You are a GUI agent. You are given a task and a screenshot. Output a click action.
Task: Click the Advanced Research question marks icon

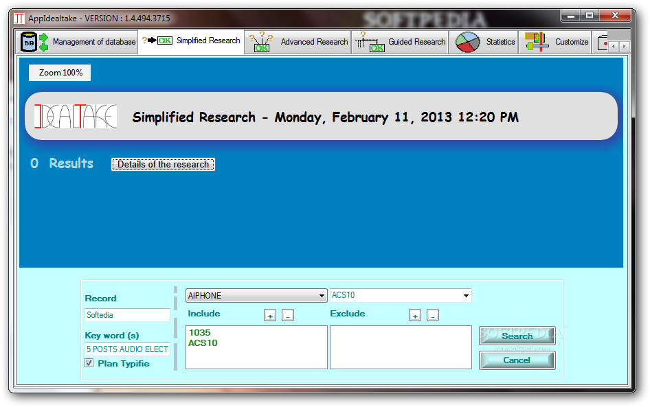point(261,42)
